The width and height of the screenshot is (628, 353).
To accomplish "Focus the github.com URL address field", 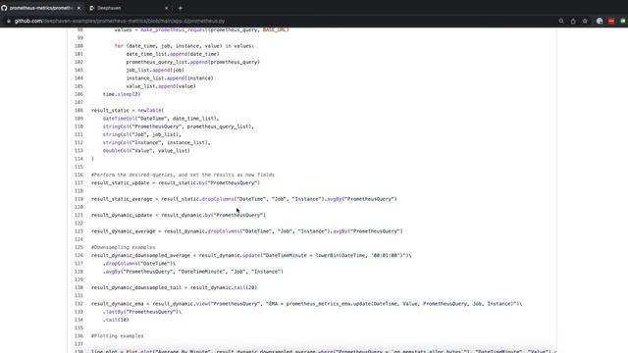I will (120, 21).
